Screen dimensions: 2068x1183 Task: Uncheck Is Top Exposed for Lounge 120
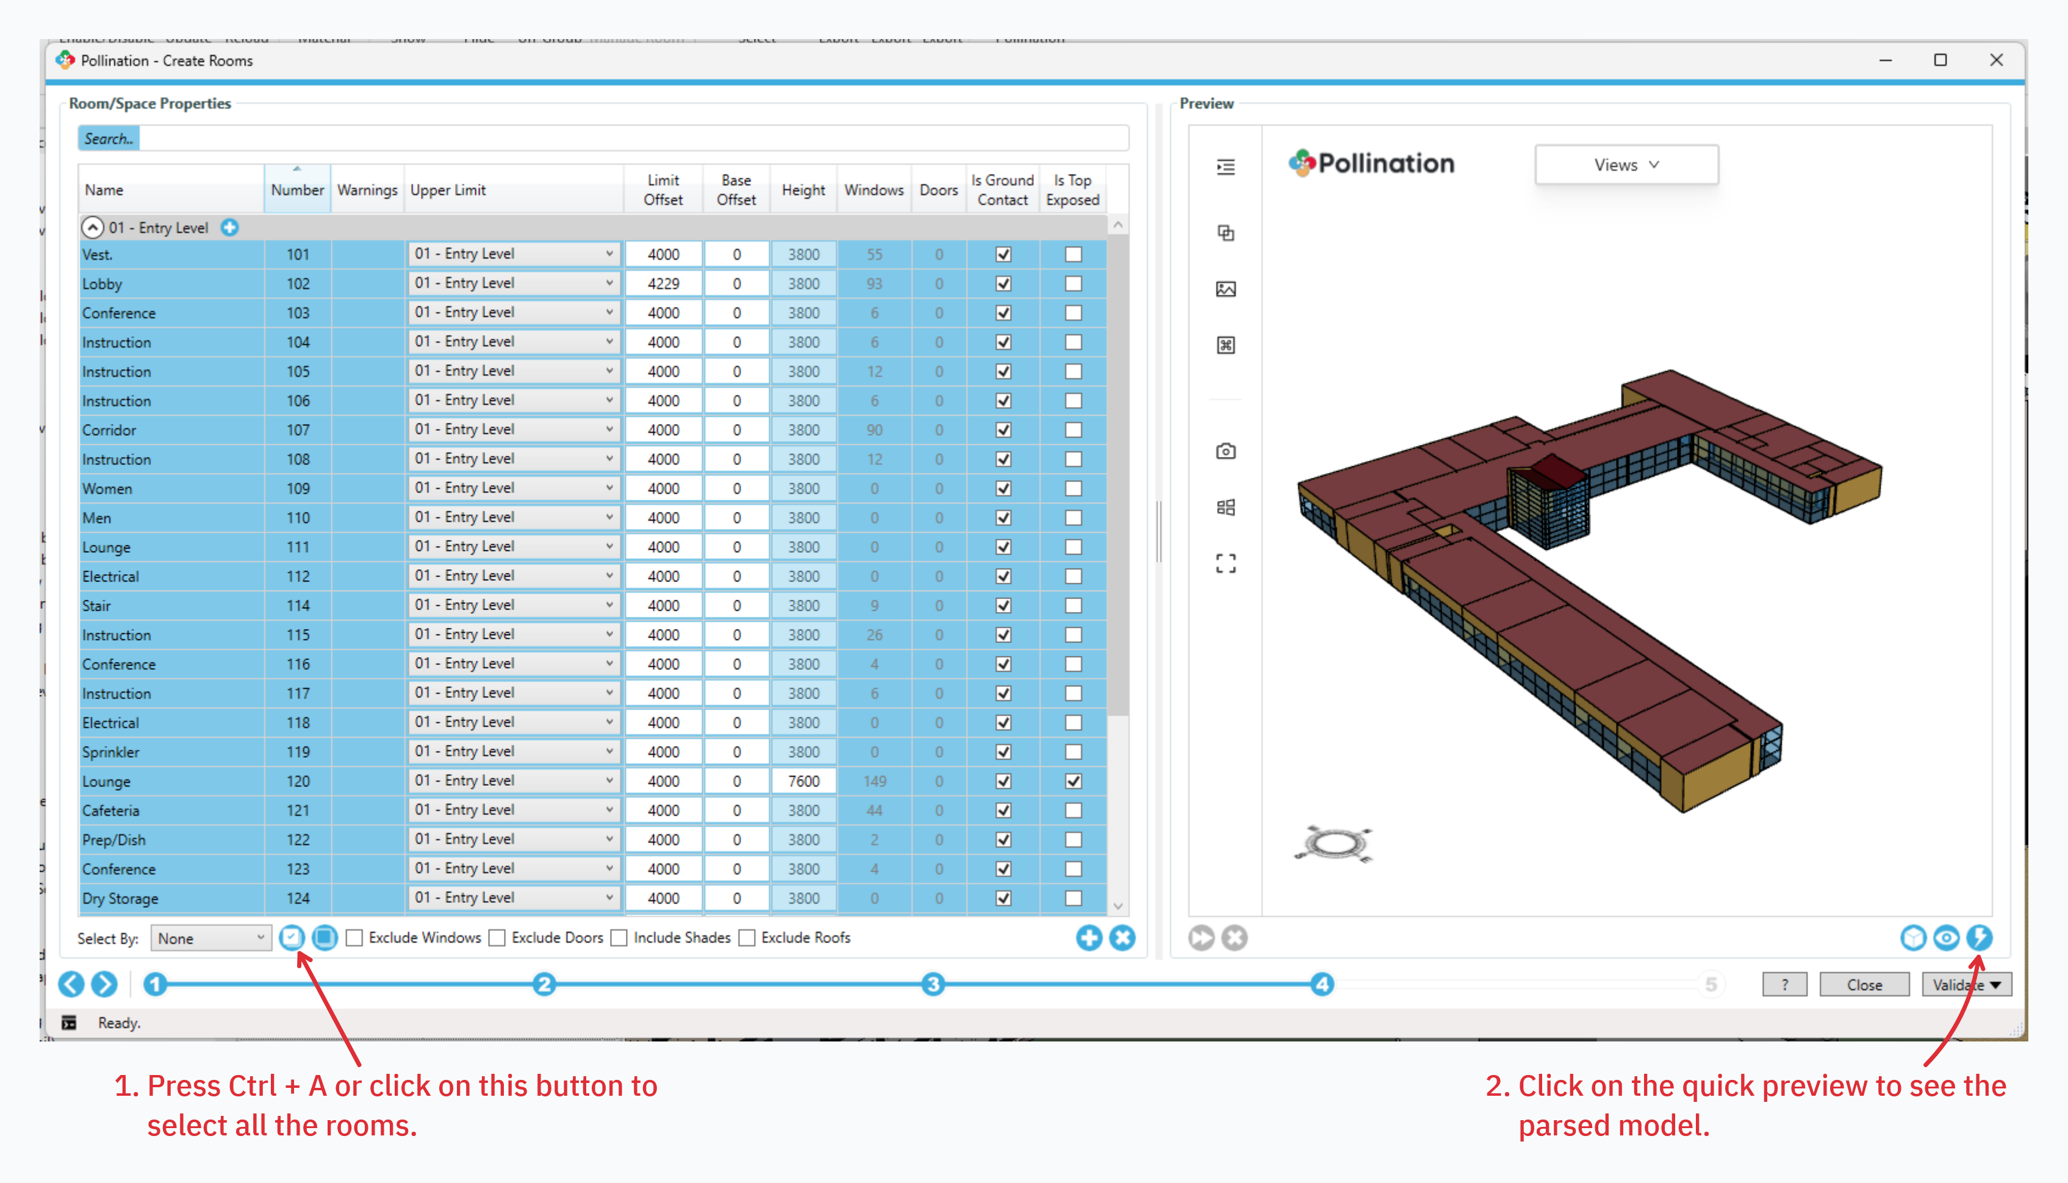[x=1073, y=781]
